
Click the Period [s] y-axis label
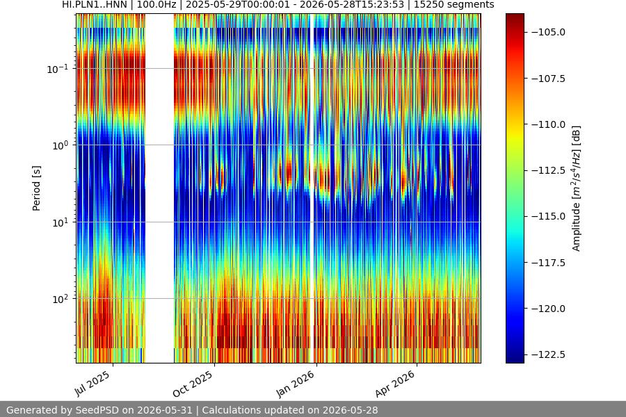point(36,188)
